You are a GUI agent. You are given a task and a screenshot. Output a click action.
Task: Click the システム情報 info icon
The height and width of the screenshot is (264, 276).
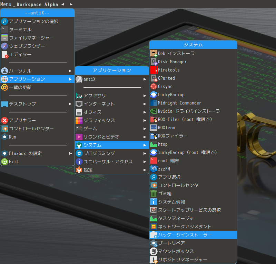(x=154, y=202)
